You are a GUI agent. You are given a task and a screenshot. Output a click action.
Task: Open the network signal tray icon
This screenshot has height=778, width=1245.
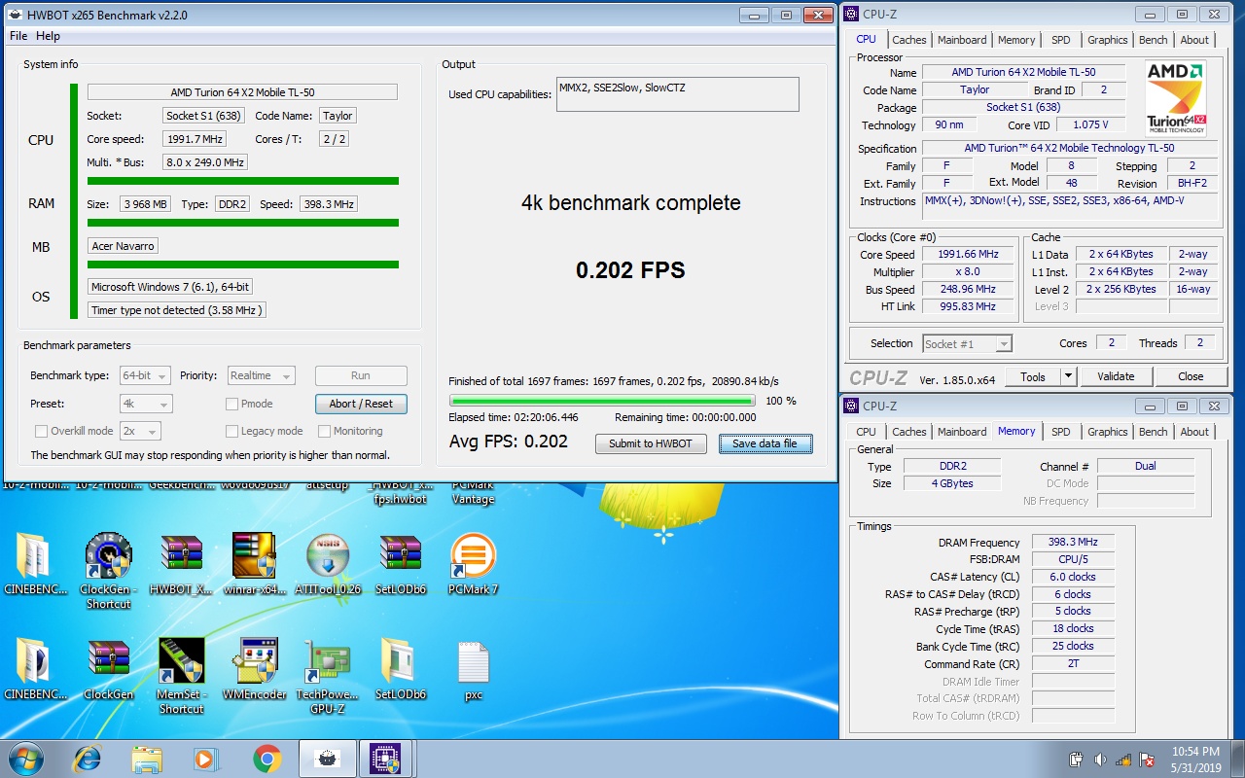pos(1123,760)
